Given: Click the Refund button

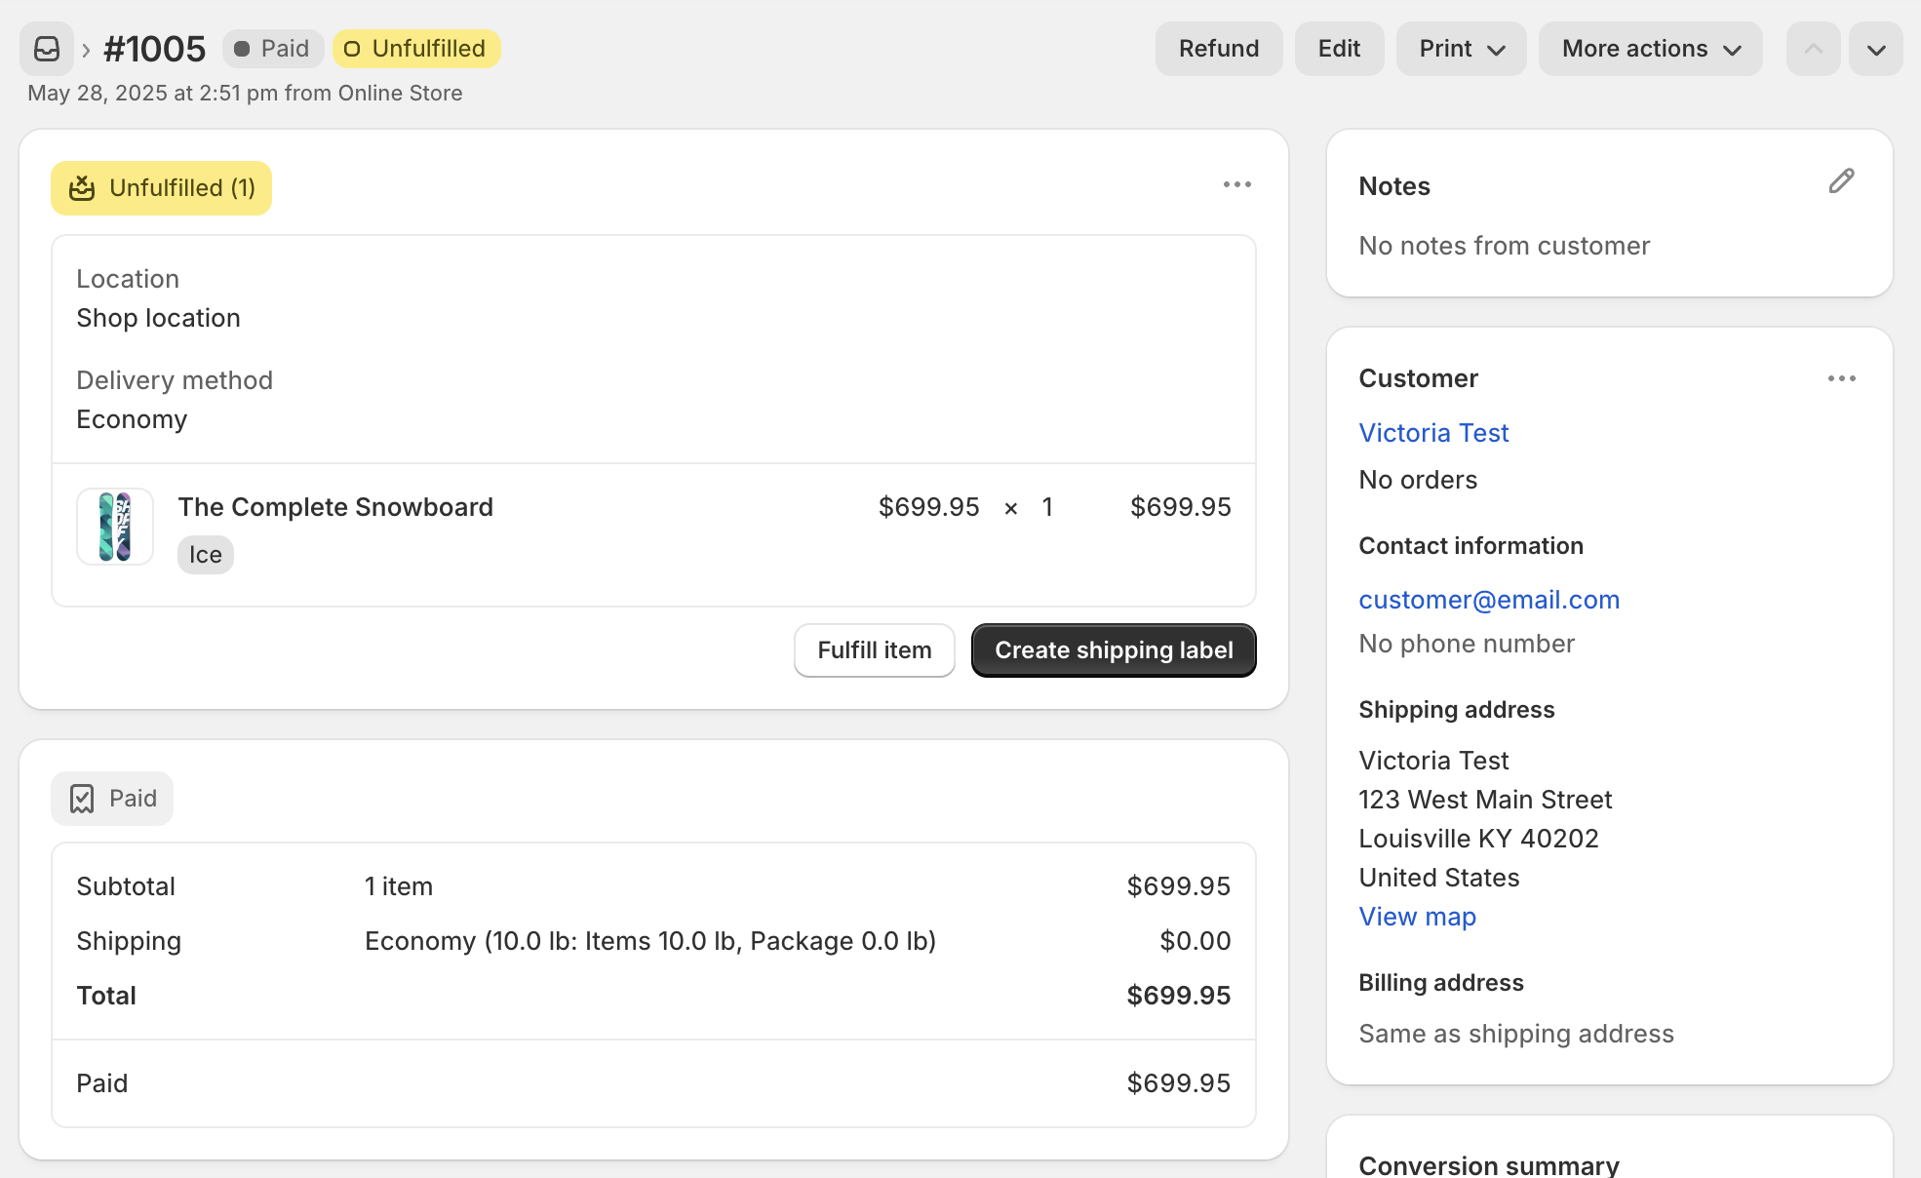Looking at the screenshot, I should [1219, 49].
